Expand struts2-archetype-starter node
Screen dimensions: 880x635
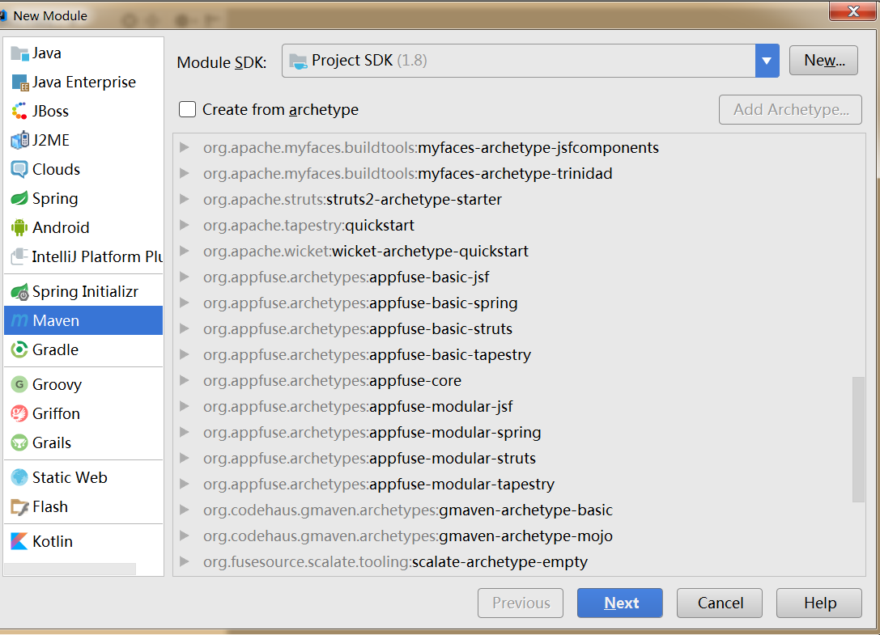pos(184,199)
